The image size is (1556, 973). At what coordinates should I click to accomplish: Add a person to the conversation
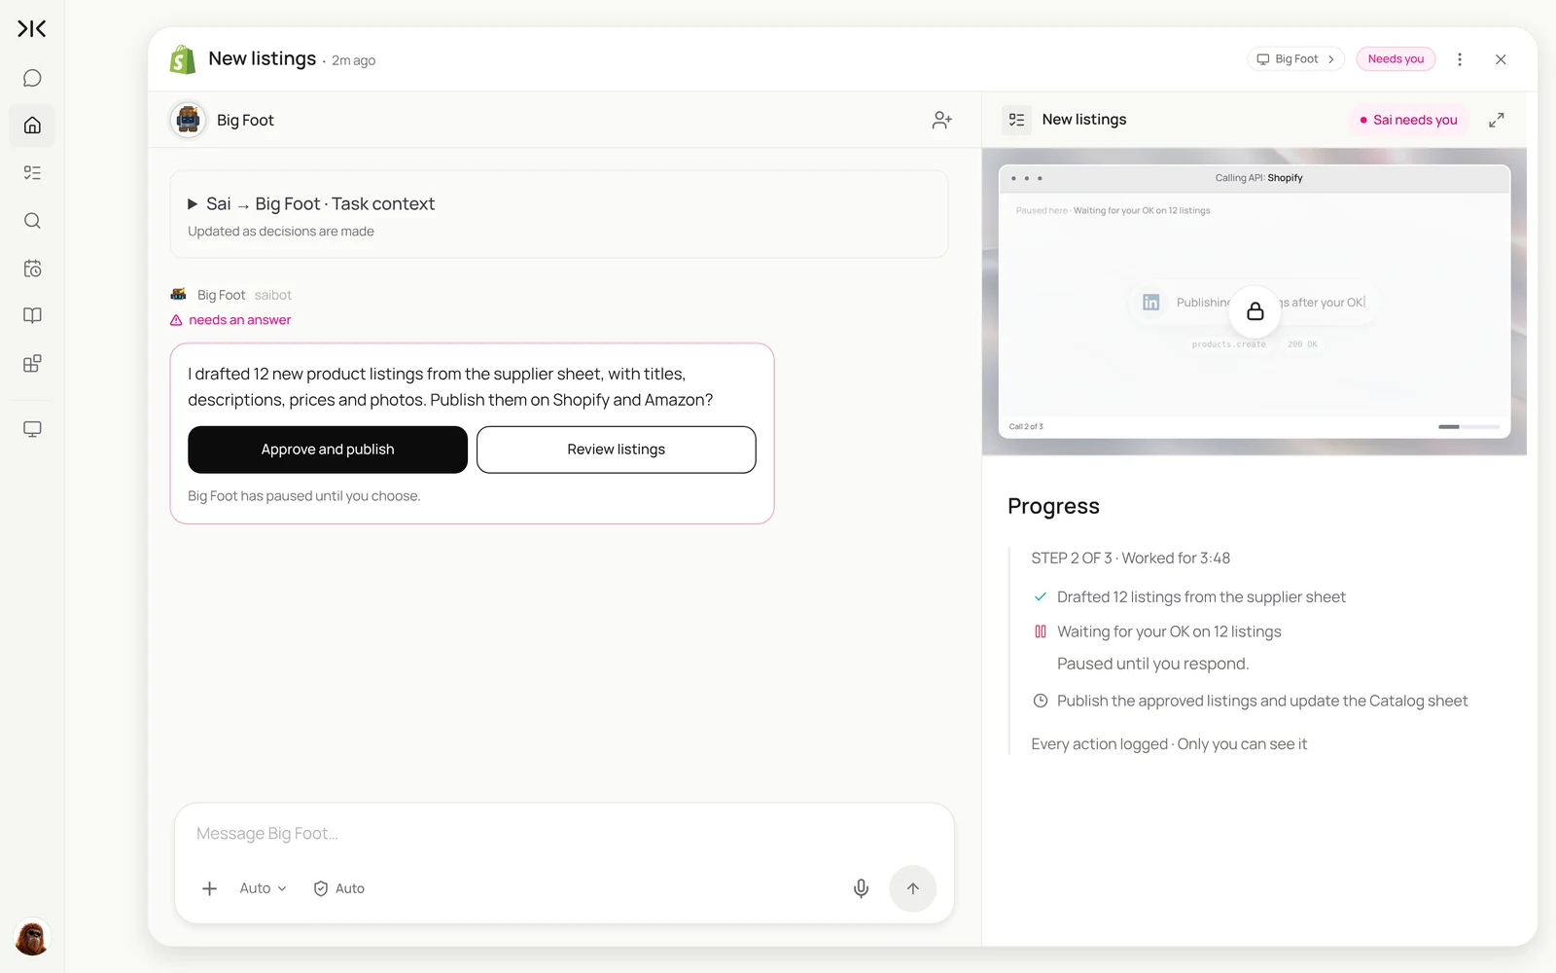941,120
